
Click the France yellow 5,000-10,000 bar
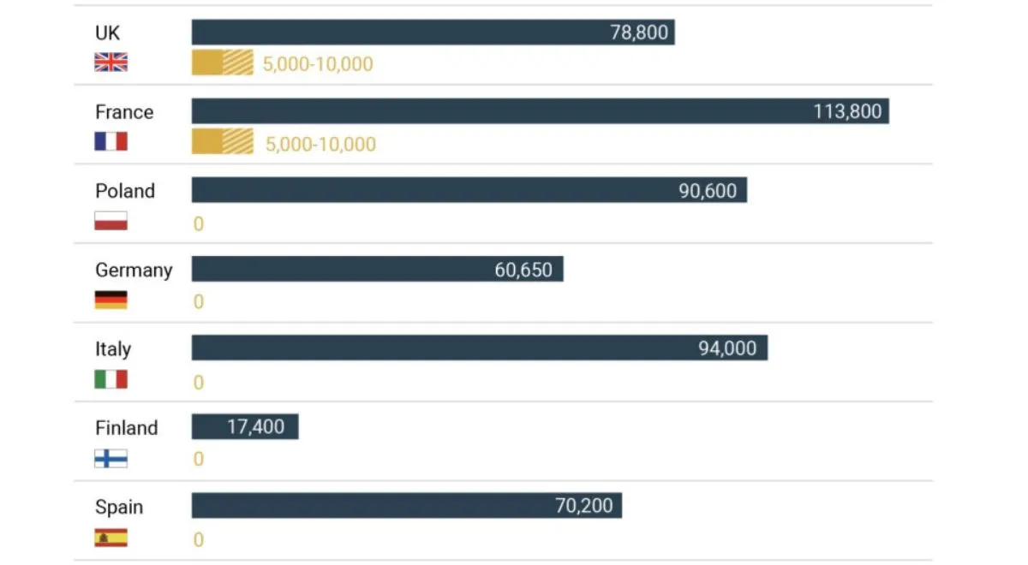[222, 141]
